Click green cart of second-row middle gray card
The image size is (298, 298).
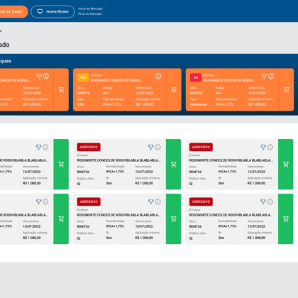click(173, 219)
